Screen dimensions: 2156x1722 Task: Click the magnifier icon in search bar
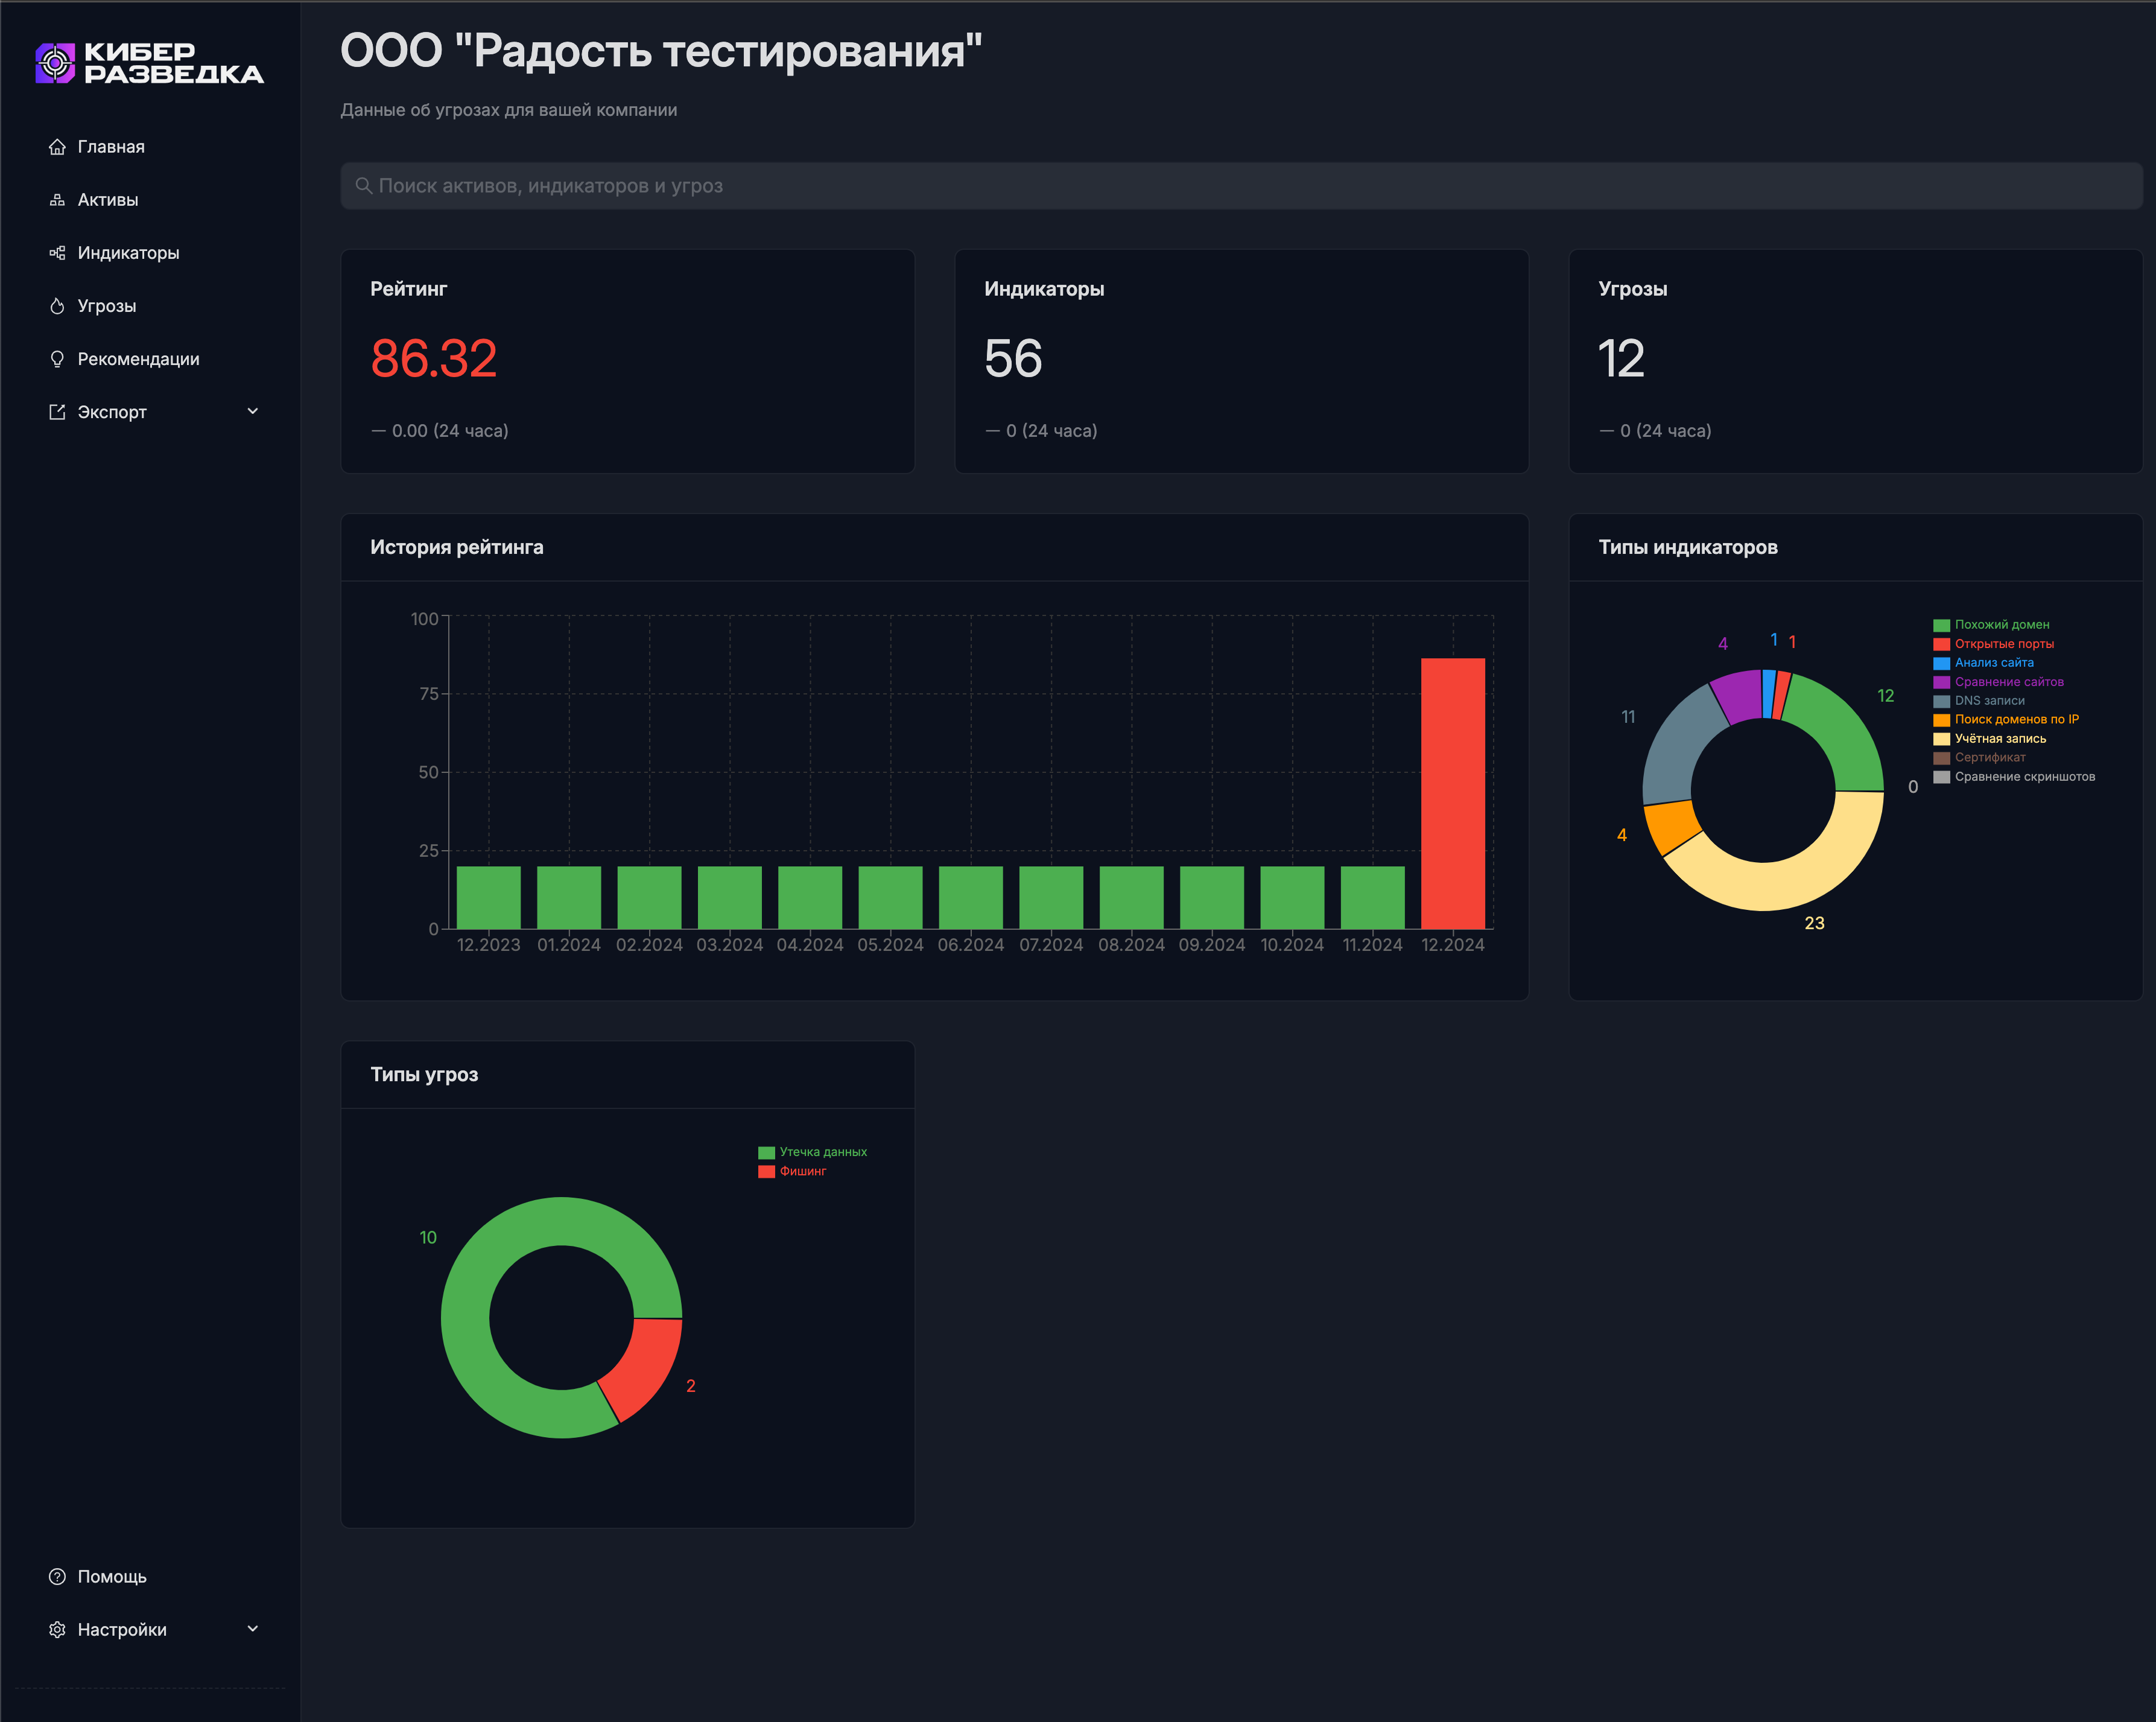pos(364,186)
